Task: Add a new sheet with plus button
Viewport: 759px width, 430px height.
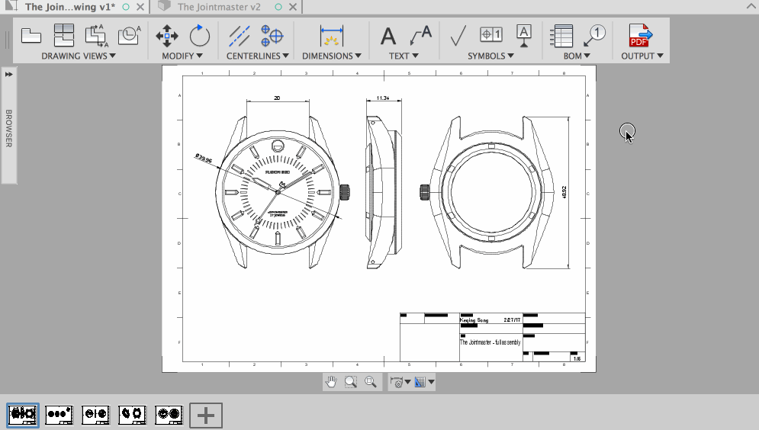Action: (x=206, y=415)
